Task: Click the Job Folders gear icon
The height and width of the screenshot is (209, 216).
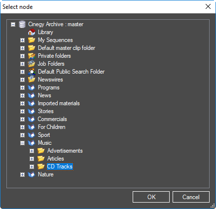Action: pyautogui.click(x=32, y=64)
